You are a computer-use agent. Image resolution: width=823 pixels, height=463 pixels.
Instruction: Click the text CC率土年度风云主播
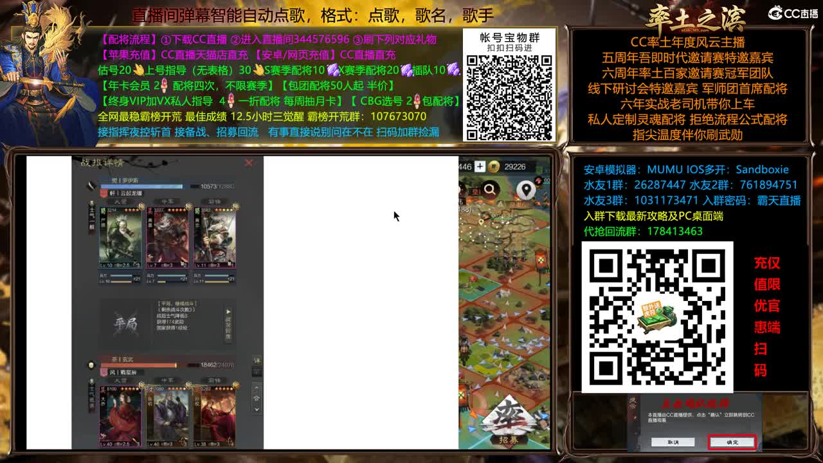point(687,42)
